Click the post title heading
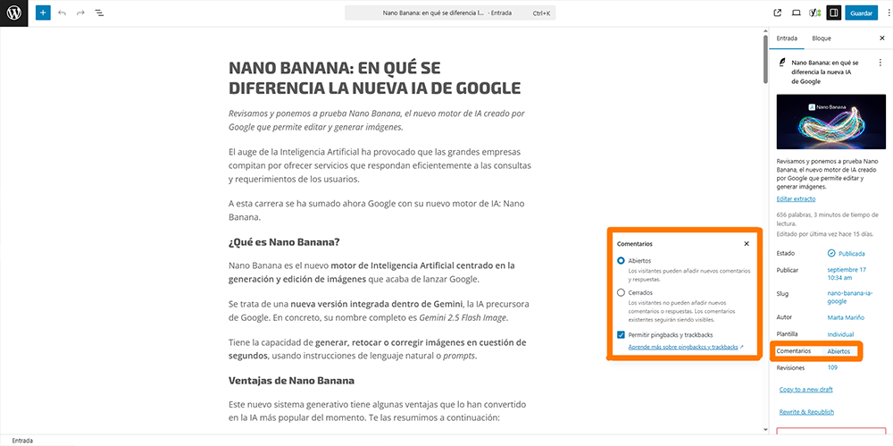 pos(375,78)
